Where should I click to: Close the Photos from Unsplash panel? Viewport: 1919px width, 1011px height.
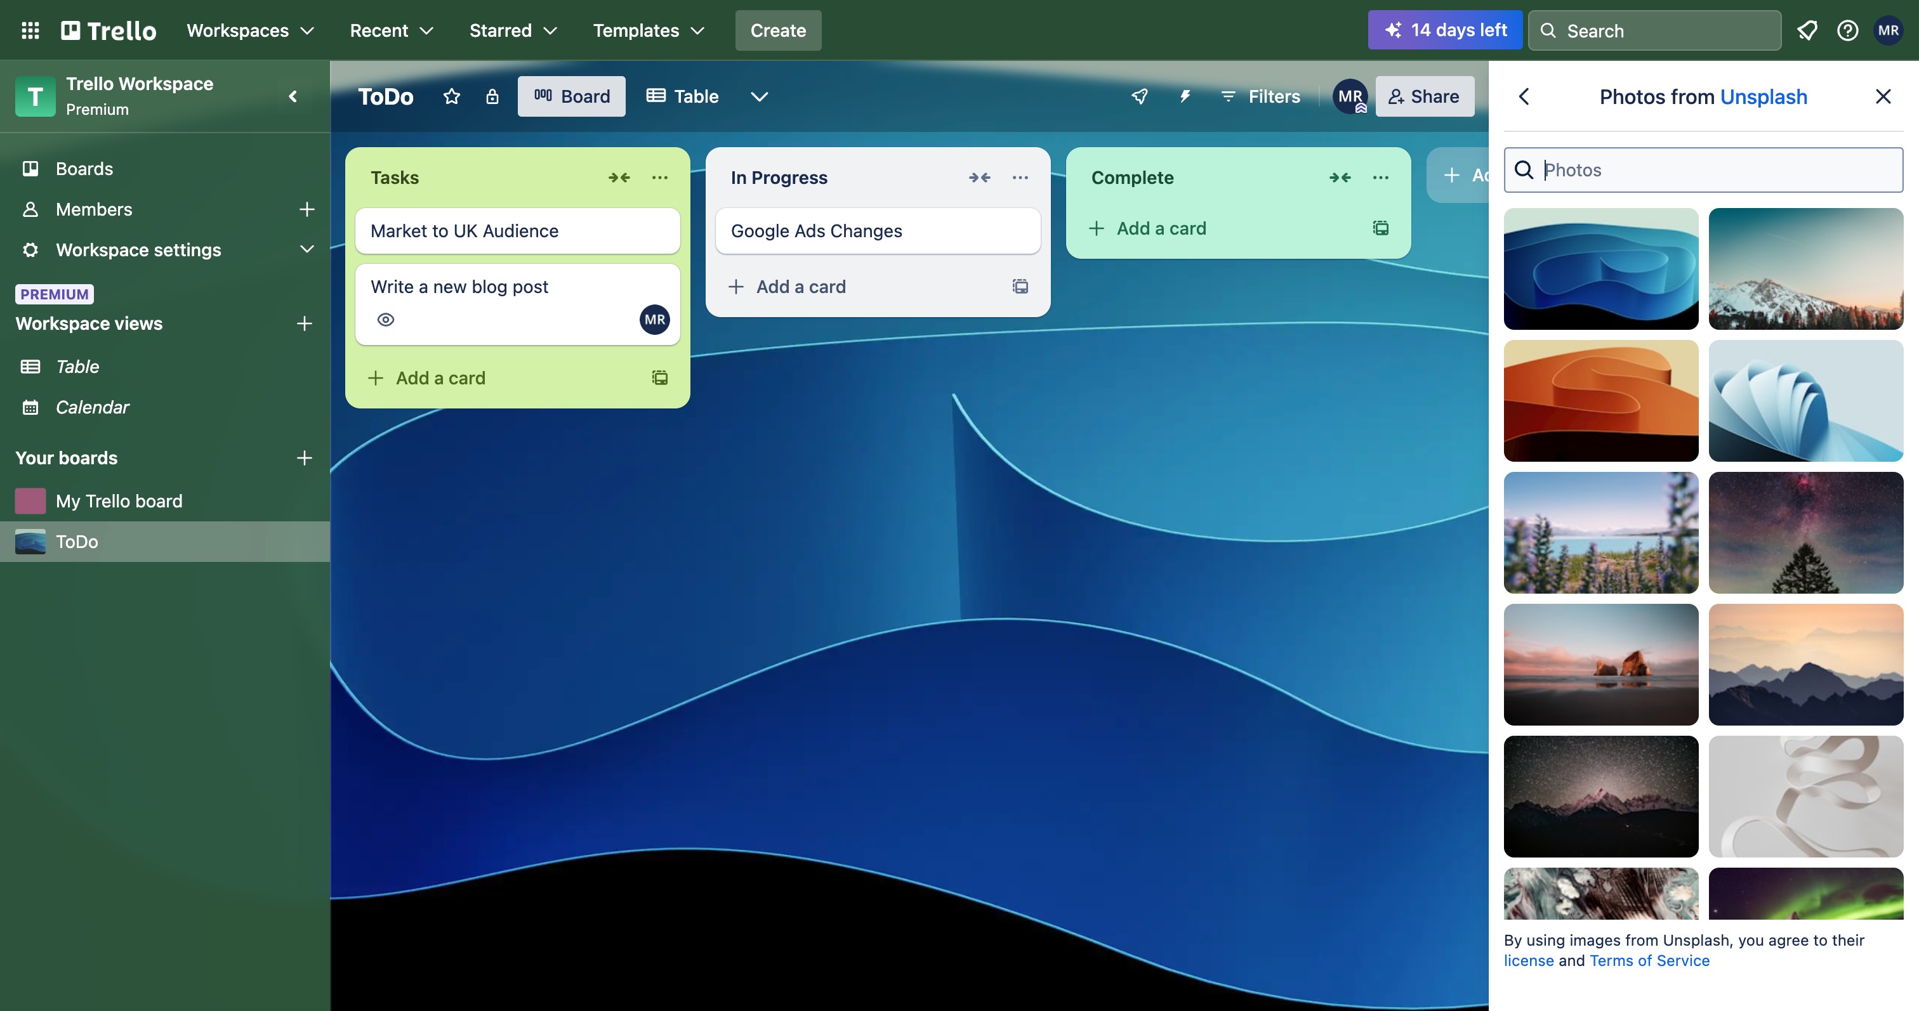pos(1883,96)
